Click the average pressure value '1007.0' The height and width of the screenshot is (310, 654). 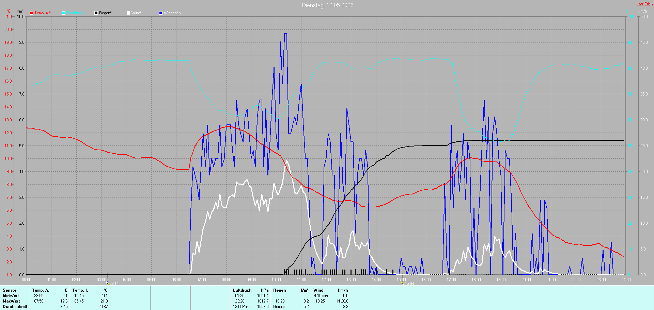(x=263, y=307)
